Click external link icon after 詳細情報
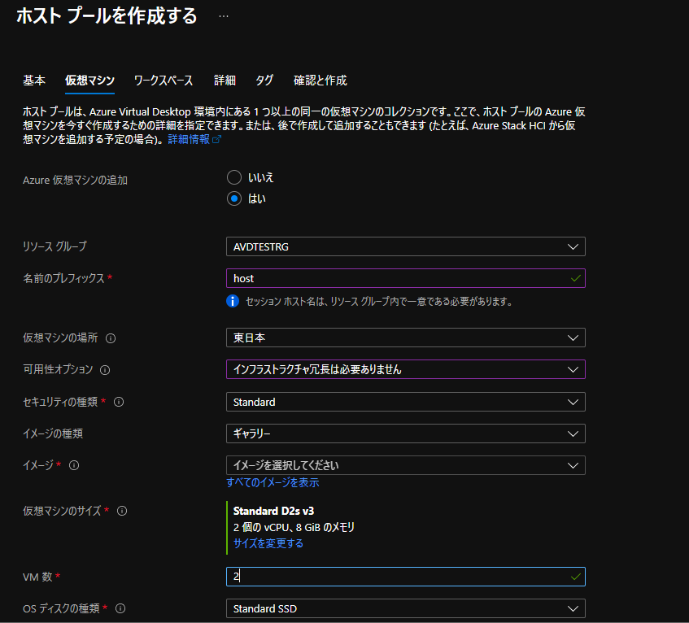 [216, 139]
